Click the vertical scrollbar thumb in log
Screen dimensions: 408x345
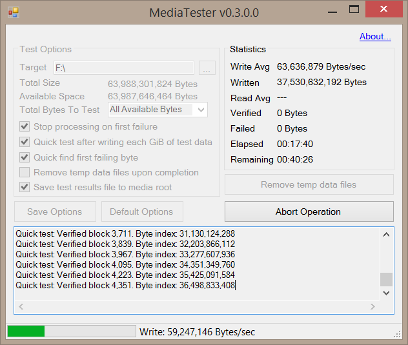tap(386, 279)
